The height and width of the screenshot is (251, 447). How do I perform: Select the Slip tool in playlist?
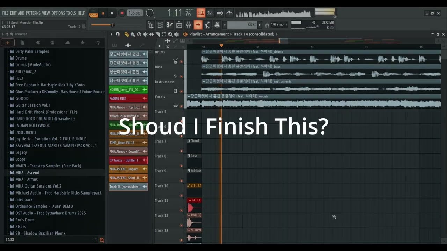point(152,34)
